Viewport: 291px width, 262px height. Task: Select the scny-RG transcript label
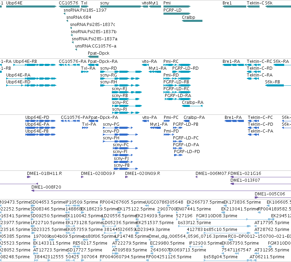[x=108, y=75]
